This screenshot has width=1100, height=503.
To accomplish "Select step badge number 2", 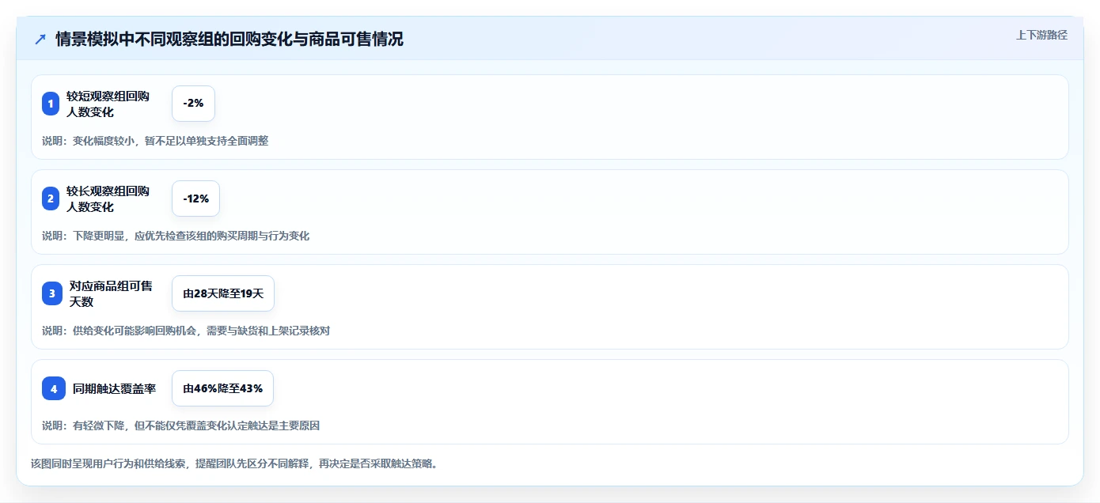I will point(51,199).
